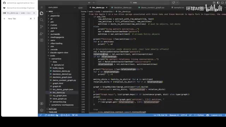Change indentation via Spaces: 4

174,115
